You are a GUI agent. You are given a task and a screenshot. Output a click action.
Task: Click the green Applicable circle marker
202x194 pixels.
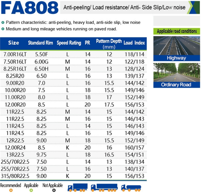[x=31, y=190]
